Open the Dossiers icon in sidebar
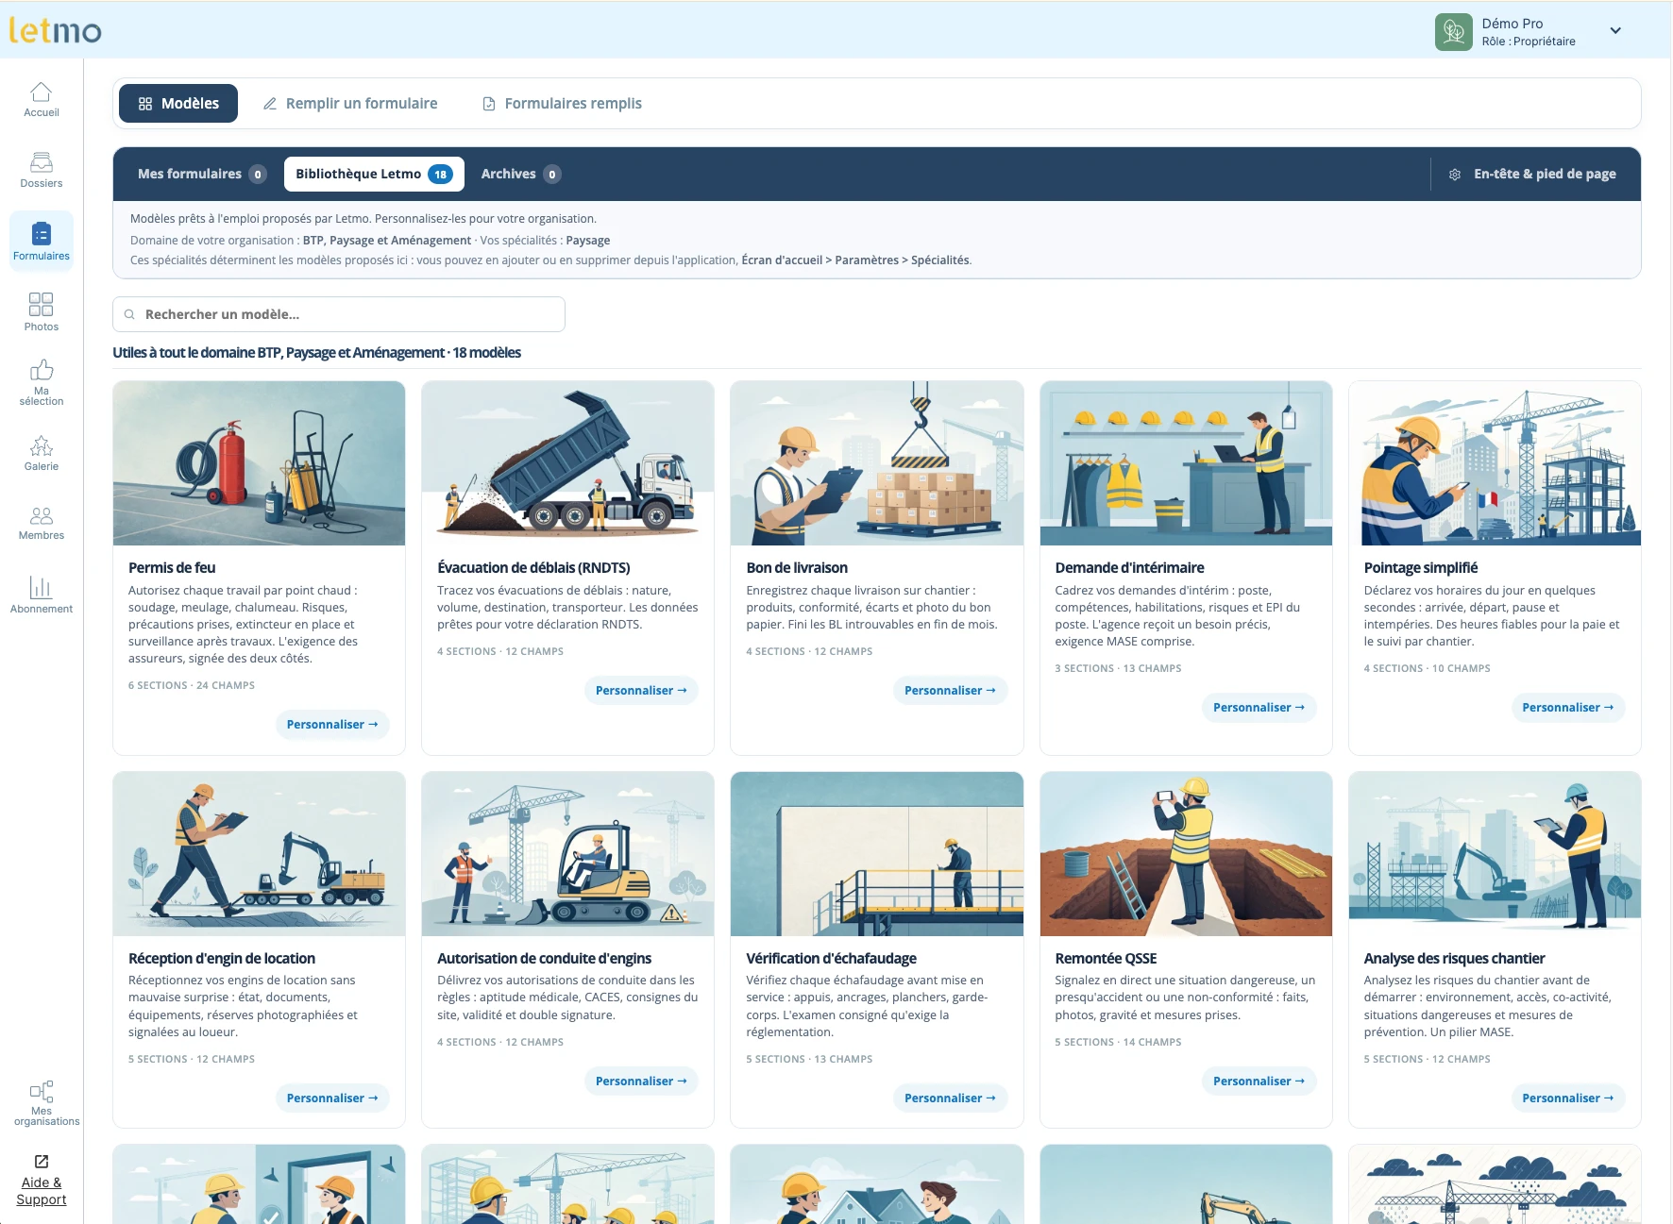1673x1224 pixels. coord(42,162)
